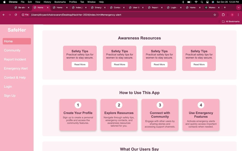Open the Profiles menu
242x151 pixels.
[x=73, y=2]
